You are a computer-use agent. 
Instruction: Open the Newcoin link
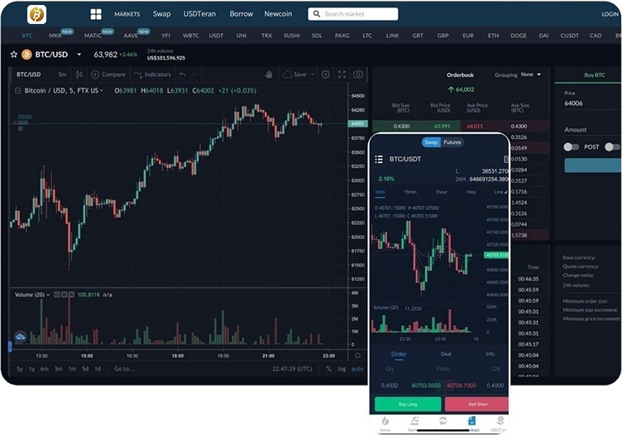(278, 14)
